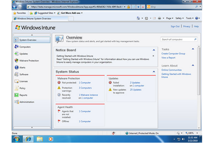This screenshot has width=215, height=143.
Task: Click the Home icon in command bar
Action: click(138, 18)
